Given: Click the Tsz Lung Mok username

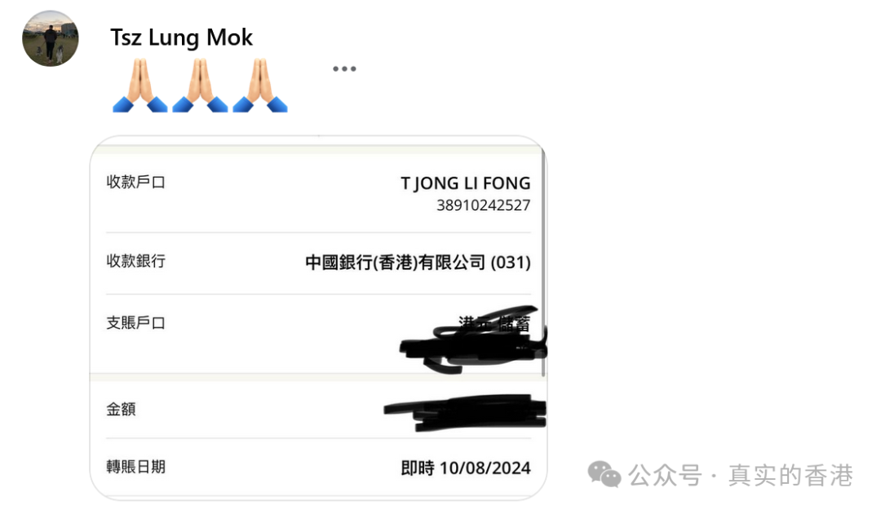Looking at the screenshot, I should [181, 37].
